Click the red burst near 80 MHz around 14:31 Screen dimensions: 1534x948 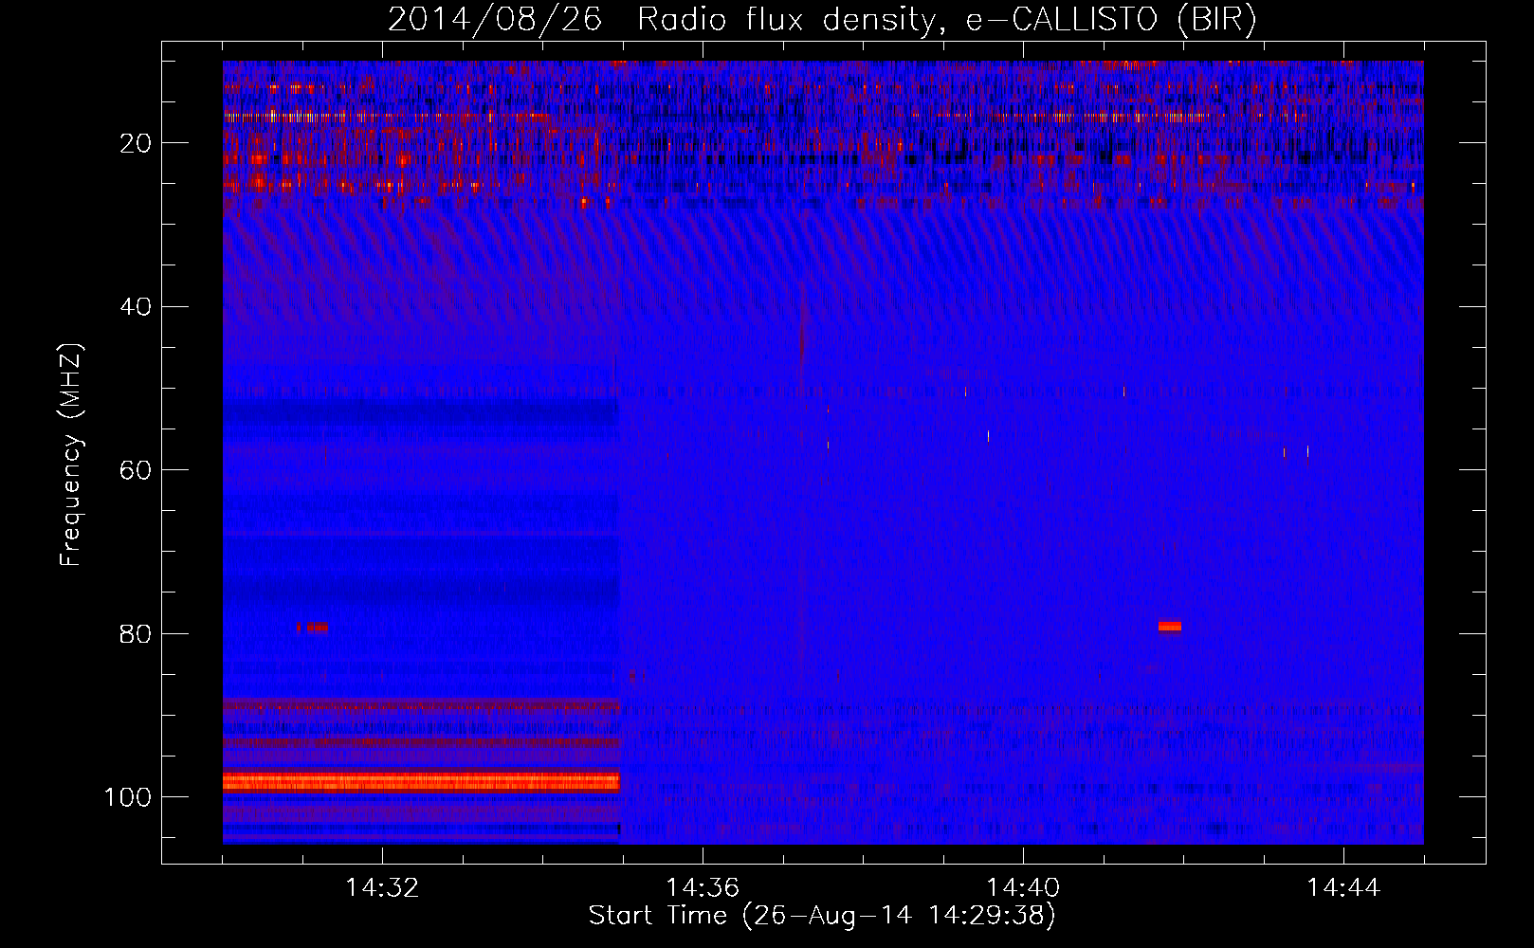(316, 627)
